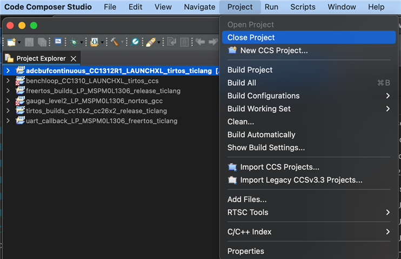Select benchloop_CC1310_LAUNCHXL_tirtos_ccs project
The width and height of the screenshot is (401, 259).
[x=92, y=81]
